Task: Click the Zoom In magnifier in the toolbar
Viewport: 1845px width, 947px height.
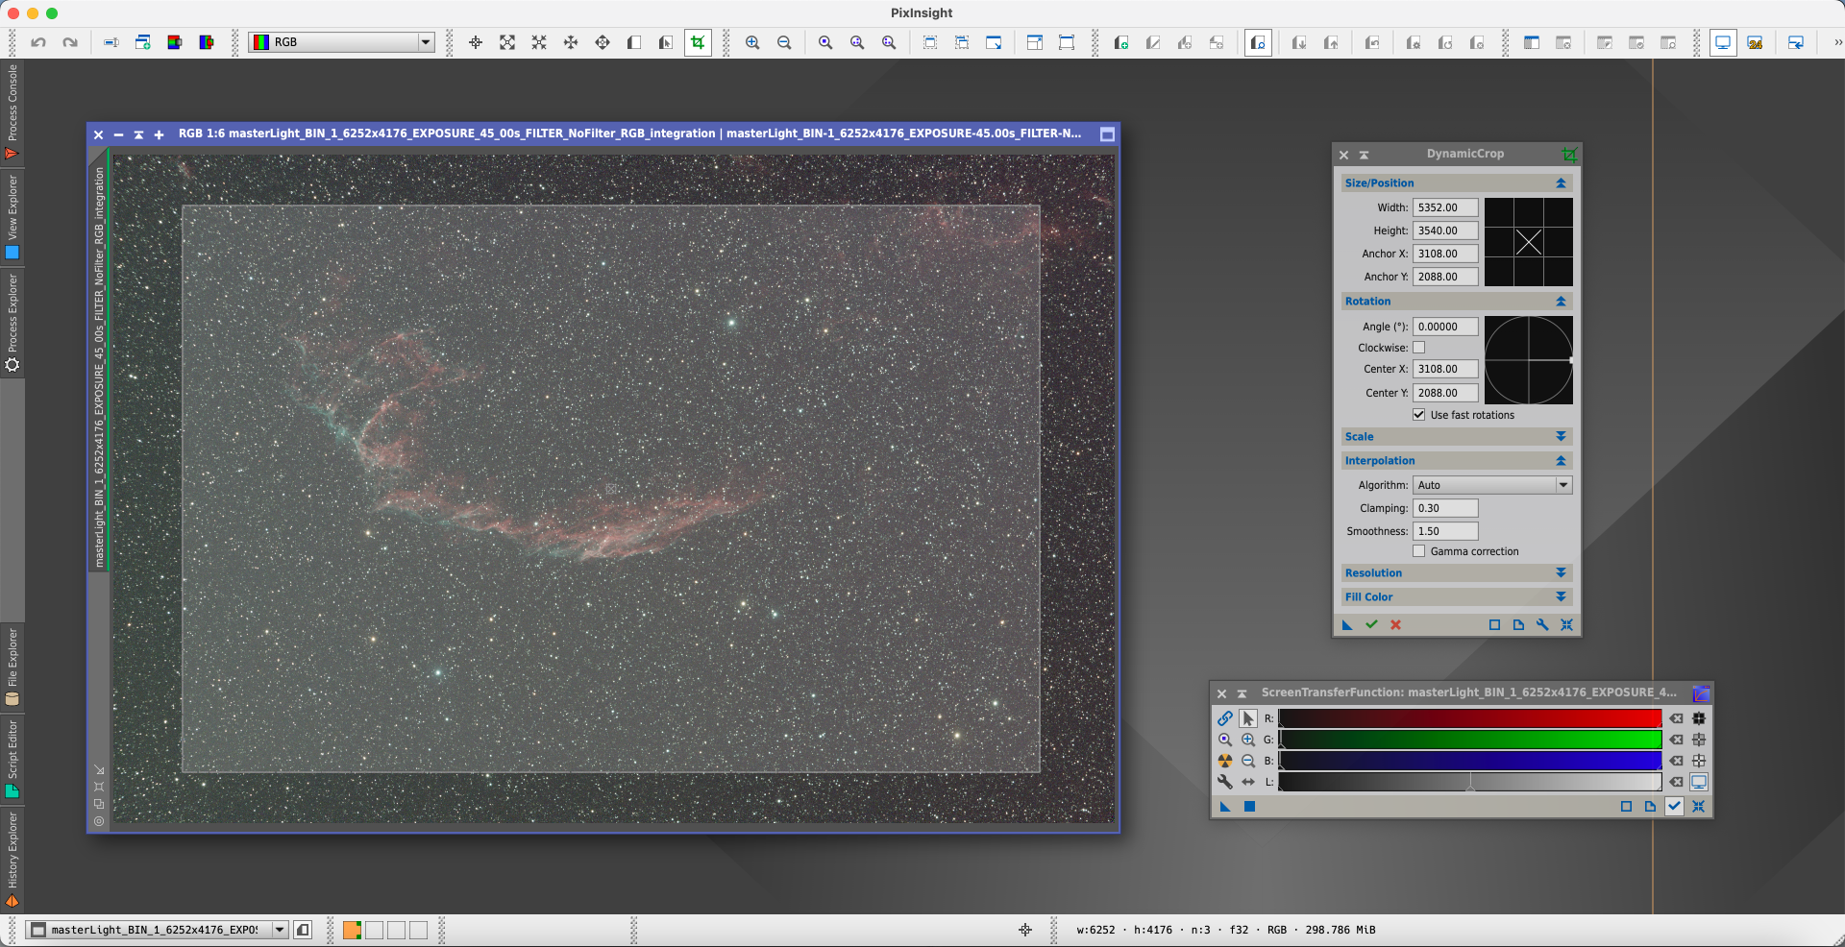Action: tap(752, 42)
